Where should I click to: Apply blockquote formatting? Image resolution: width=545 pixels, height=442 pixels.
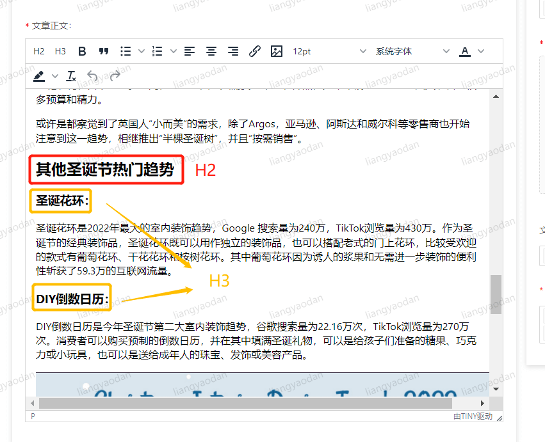(x=104, y=51)
